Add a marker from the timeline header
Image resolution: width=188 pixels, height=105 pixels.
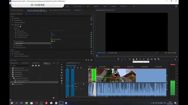(x=78, y=68)
